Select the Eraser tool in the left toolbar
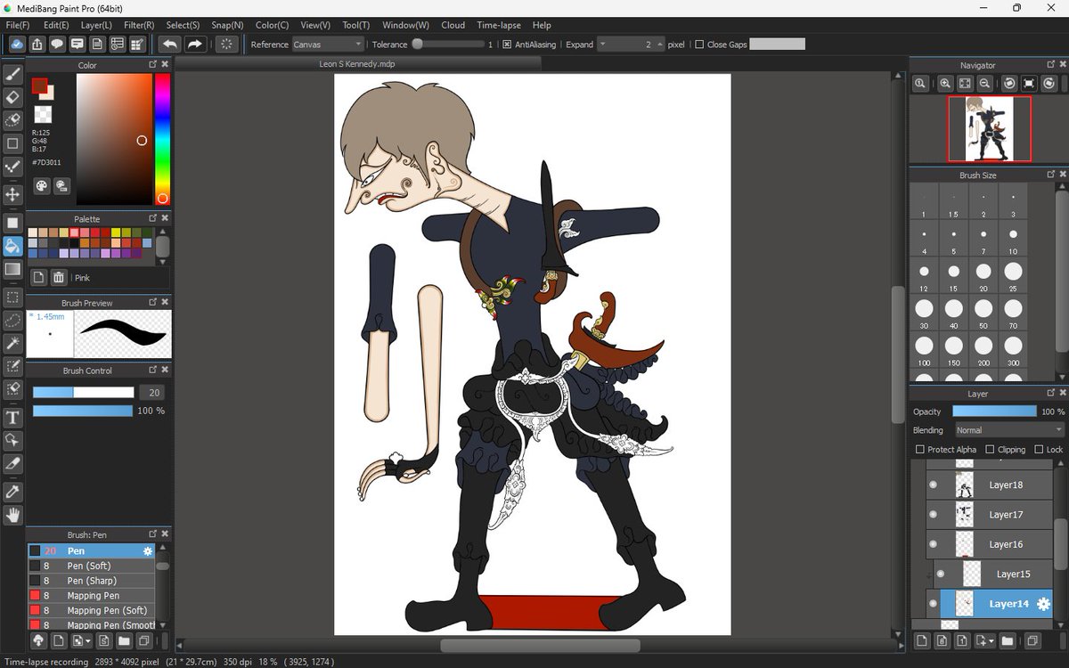 (x=12, y=97)
